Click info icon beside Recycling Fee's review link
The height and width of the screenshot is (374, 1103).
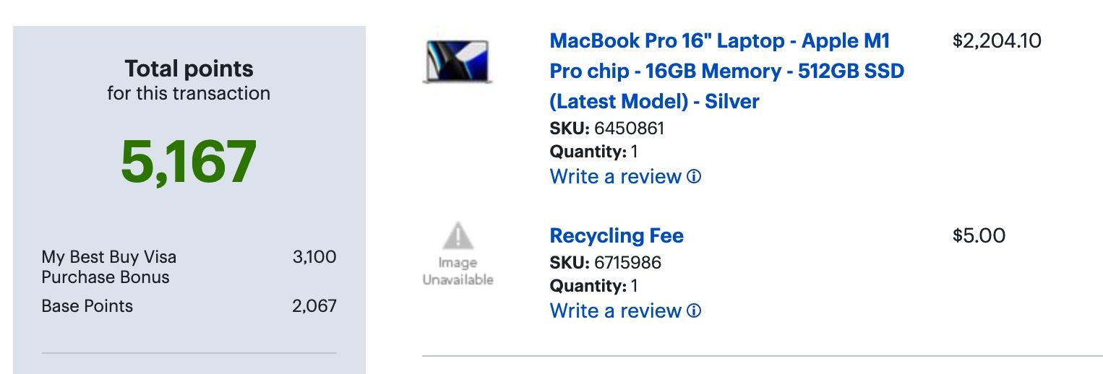click(694, 310)
